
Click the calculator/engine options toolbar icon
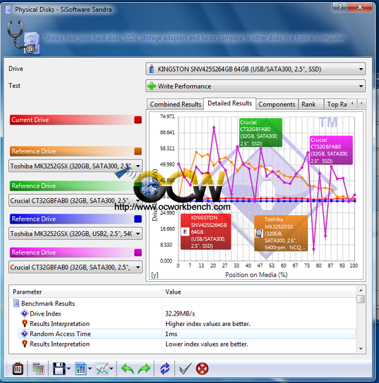(x=18, y=369)
